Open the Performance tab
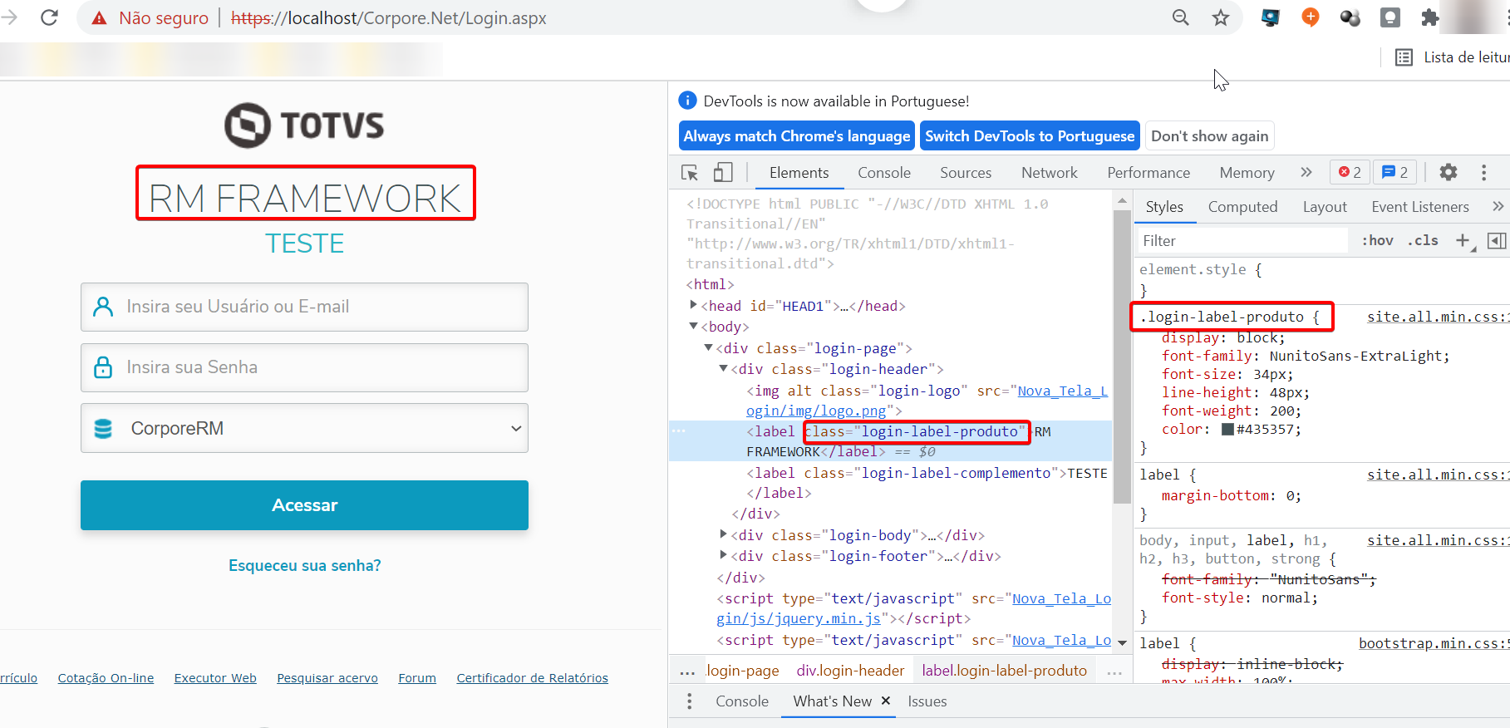Viewport: 1510px width, 728px height. click(x=1148, y=172)
